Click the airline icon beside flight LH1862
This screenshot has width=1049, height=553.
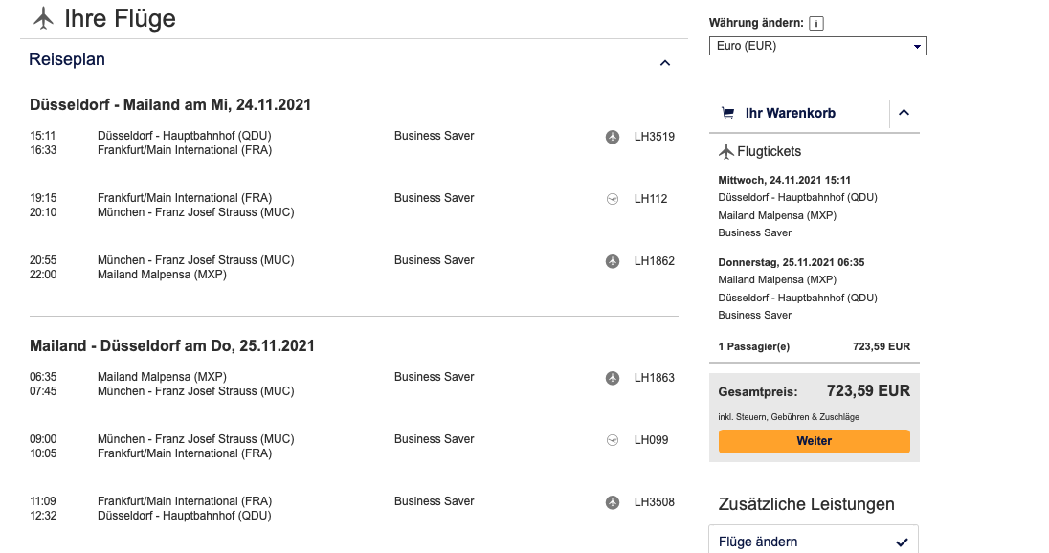click(613, 261)
